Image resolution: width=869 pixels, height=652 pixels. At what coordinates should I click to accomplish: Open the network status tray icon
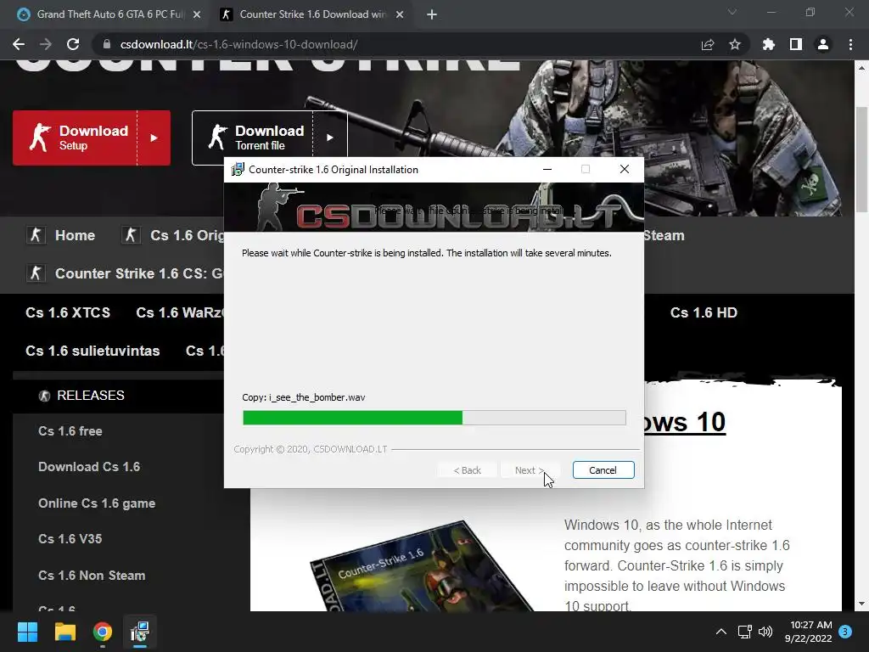tap(744, 632)
